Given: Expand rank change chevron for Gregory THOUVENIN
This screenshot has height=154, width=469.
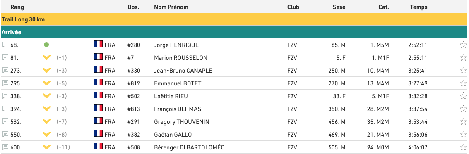Looking at the screenshot, I should tap(46, 121).
